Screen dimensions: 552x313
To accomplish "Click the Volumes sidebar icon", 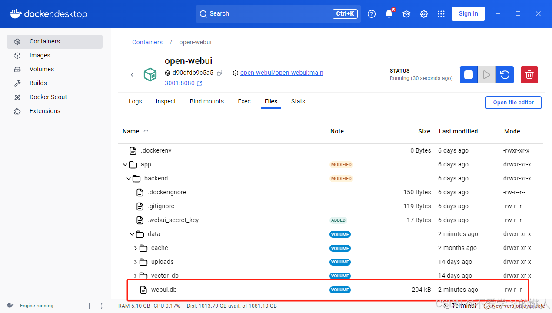I will click(17, 70).
